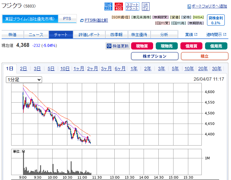The image size is (231, 180).
Task: Switch to the PTS market toggle
Action: point(67,19)
